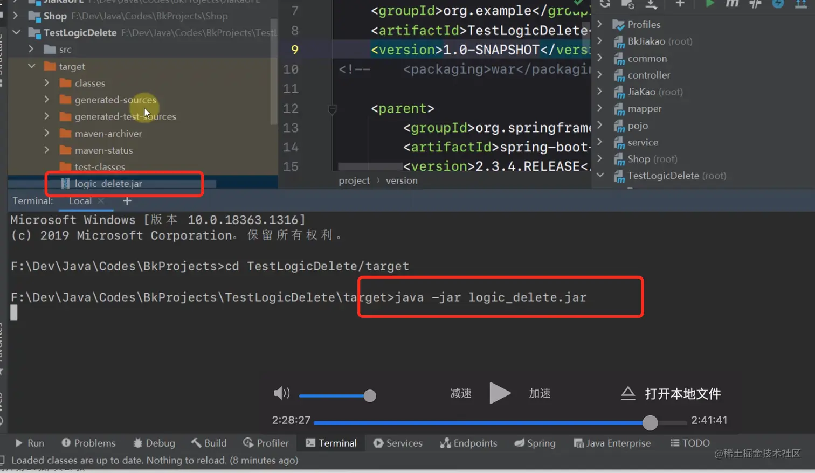
Task: Click the video progress slider handle
Action: pos(650,422)
